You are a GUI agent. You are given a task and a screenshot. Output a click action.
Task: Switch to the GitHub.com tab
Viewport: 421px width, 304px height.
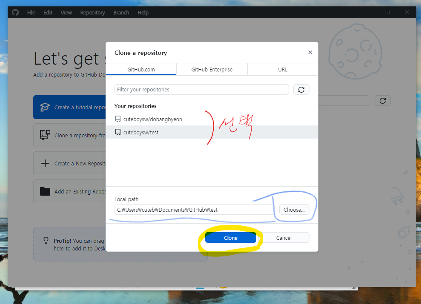coord(141,69)
